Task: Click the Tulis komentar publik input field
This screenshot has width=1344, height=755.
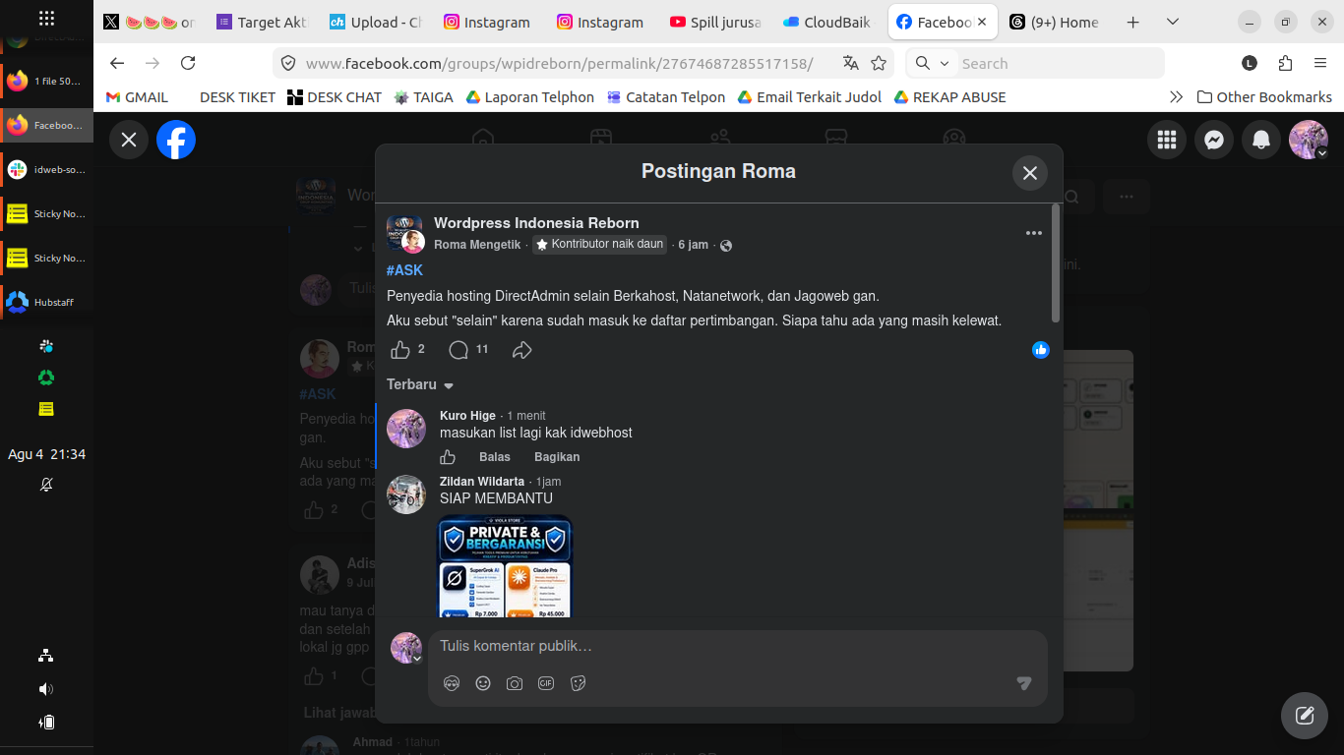Action: pos(738,646)
